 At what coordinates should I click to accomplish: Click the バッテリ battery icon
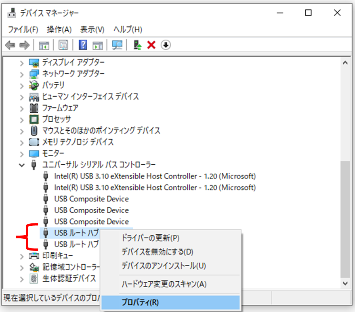click(x=34, y=85)
